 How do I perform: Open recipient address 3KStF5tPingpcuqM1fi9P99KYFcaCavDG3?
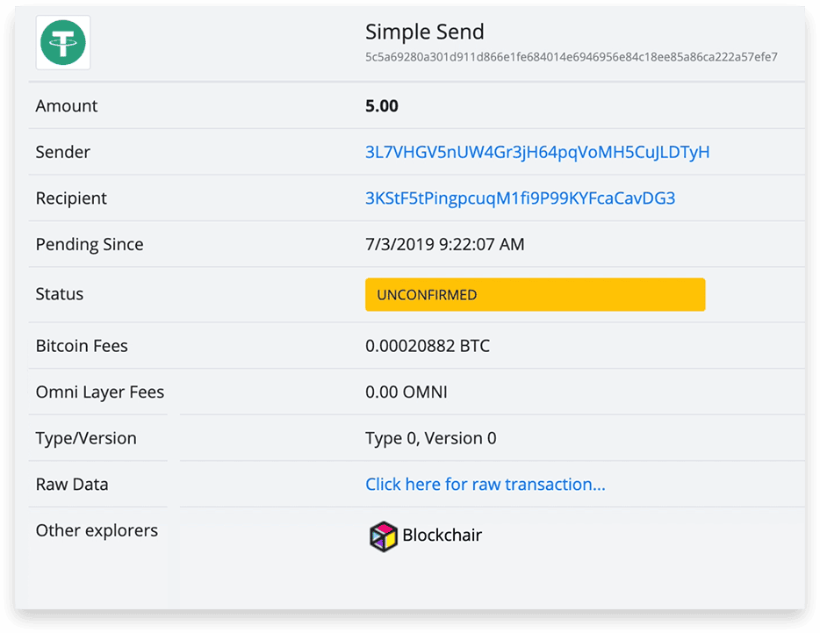point(520,198)
